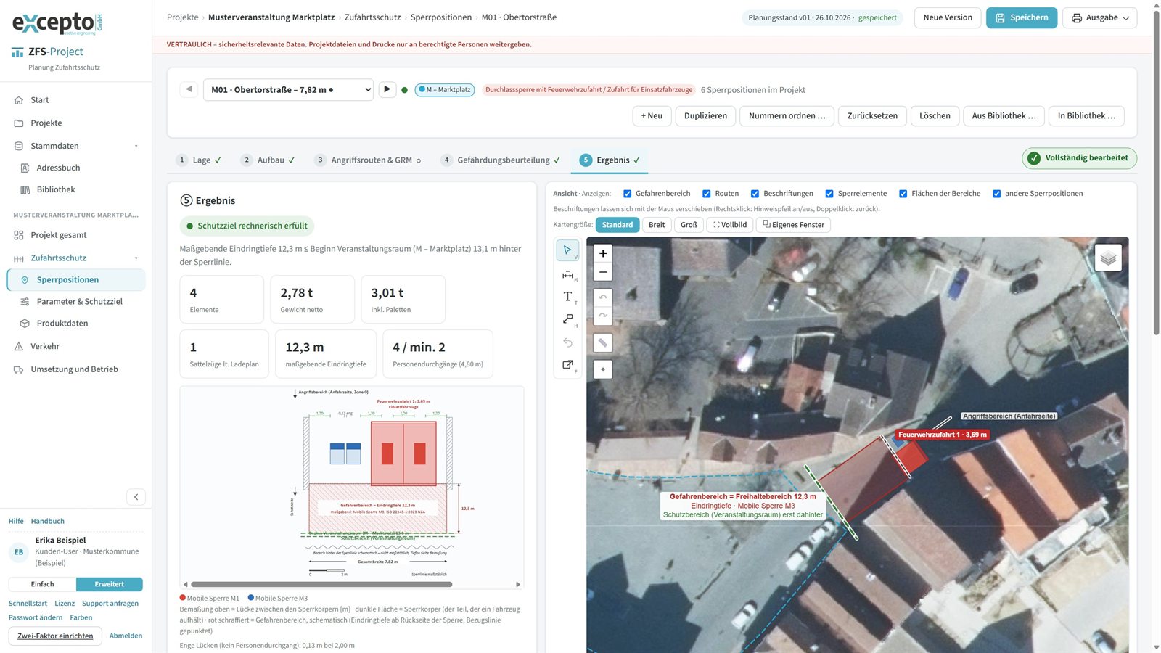The height and width of the screenshot is (653, 1161).
Task: Click the diagram horizontal scrollbar
Action: (x=321, y=584)
